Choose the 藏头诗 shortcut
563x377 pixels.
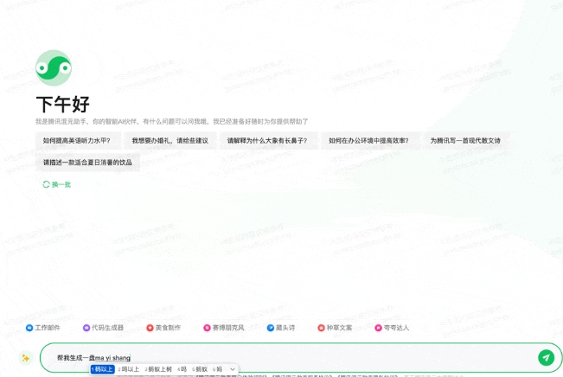pyautogui.click(x=281, y=328)
